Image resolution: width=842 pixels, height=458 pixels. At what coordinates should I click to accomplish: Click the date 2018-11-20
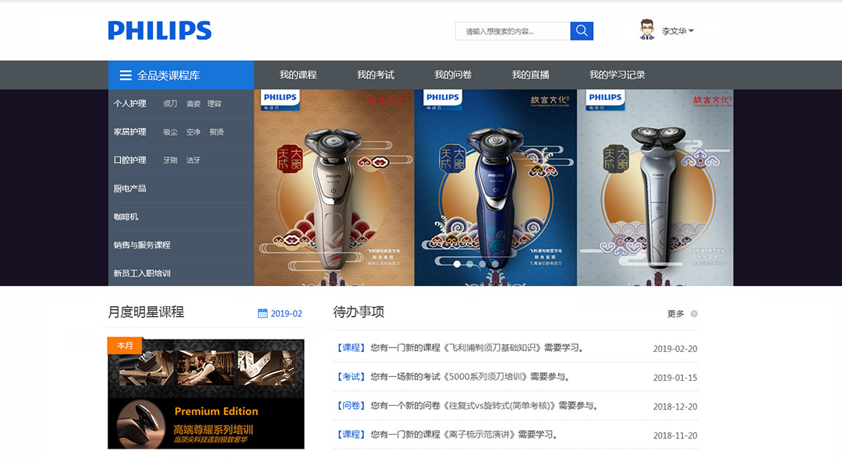point(675,435)
